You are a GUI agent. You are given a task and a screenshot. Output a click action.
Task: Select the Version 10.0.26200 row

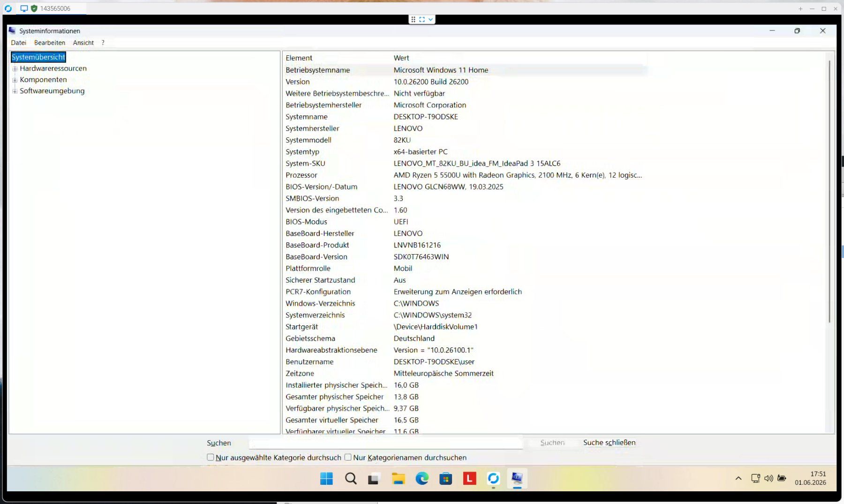click(465, 82)
